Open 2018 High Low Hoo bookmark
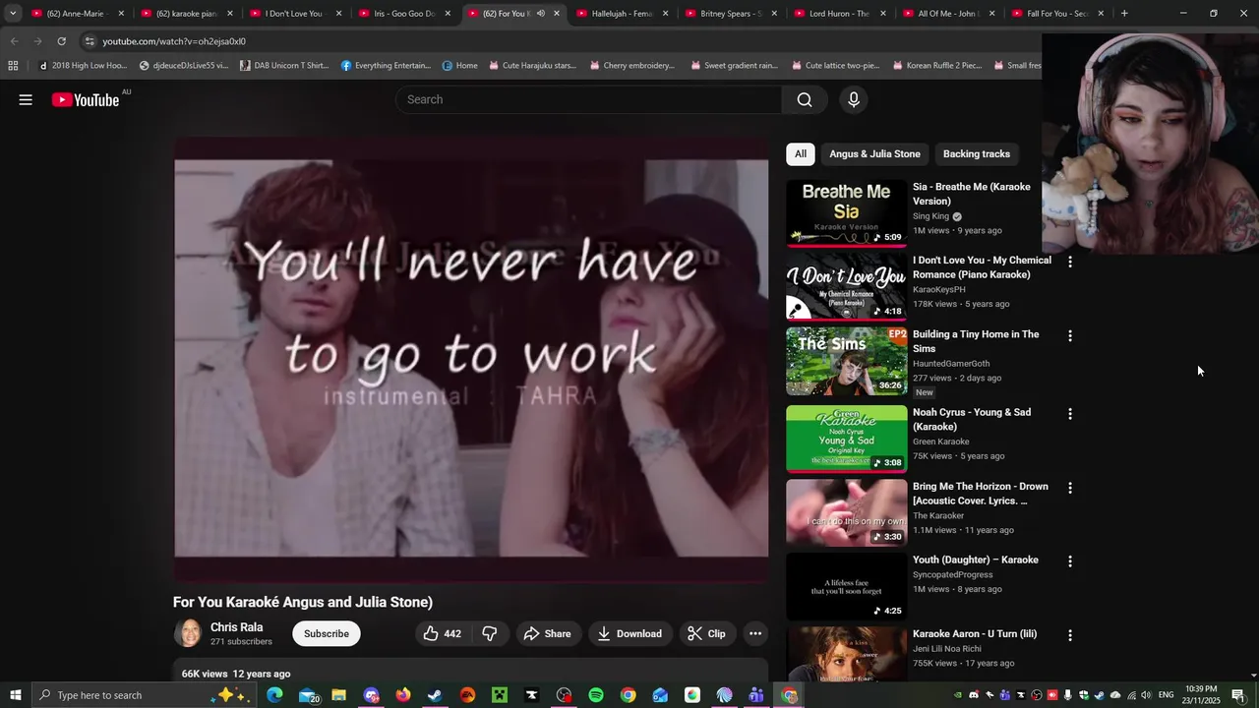This screenshot has height=708, width=1259. (x=84, y=66)
